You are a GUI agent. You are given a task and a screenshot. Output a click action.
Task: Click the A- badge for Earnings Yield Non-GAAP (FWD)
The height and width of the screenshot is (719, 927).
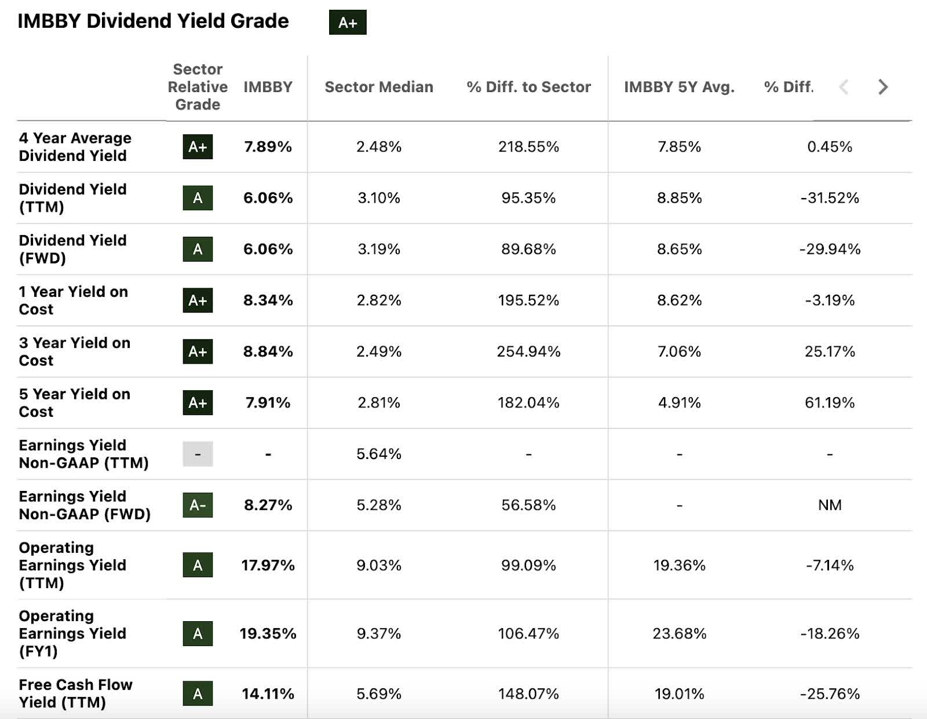(x=198, y=505)
